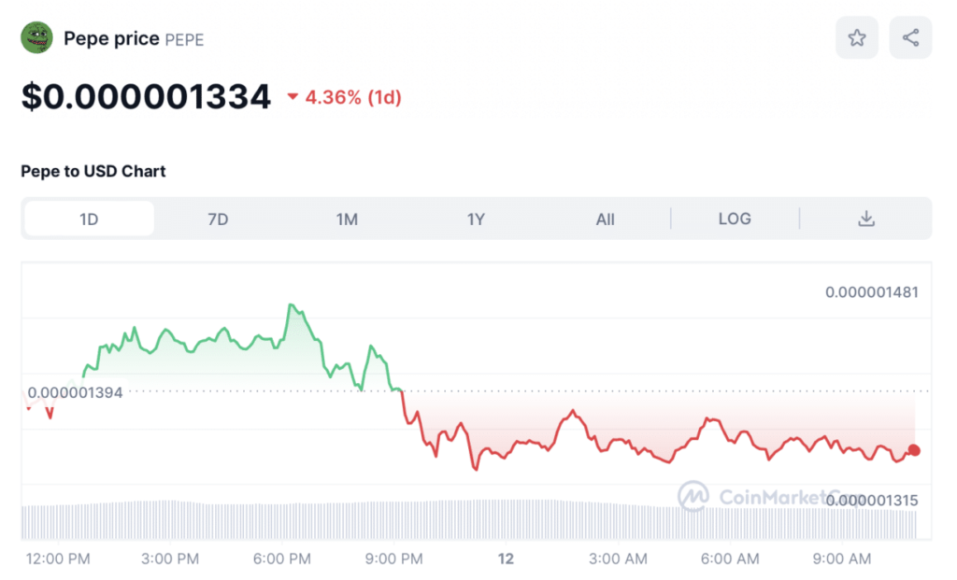Click the PEPE ticker symbol
Viewport: 957px width, 580px height.
[x=184, y=39]
